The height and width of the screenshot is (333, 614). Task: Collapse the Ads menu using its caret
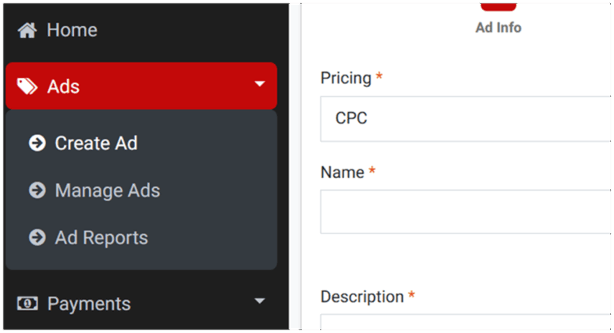[x=260, y=84]
